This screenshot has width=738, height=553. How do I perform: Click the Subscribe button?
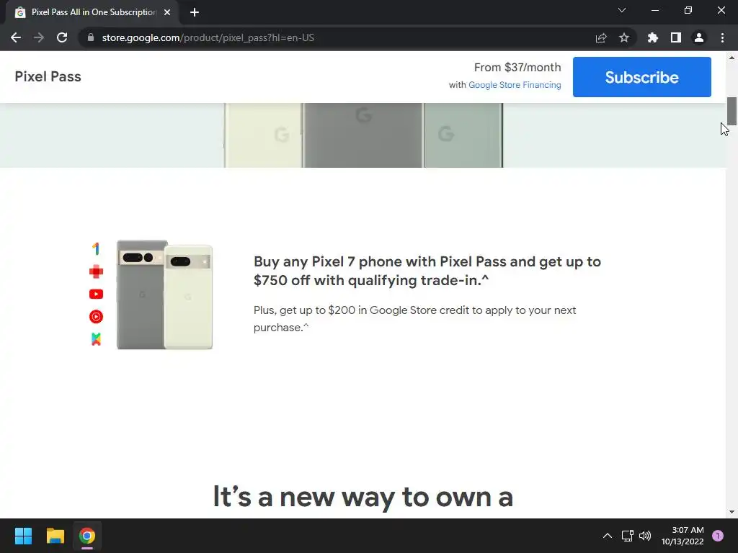click(x=641, y=77)
